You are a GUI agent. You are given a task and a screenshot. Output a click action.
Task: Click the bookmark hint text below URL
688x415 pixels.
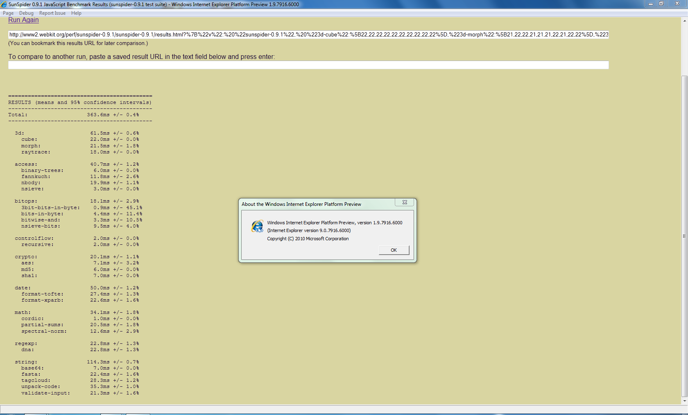78,43
